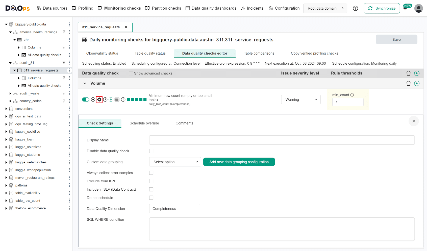Open user profile avatar
The image size is (427, 251).
coord(419,8)
